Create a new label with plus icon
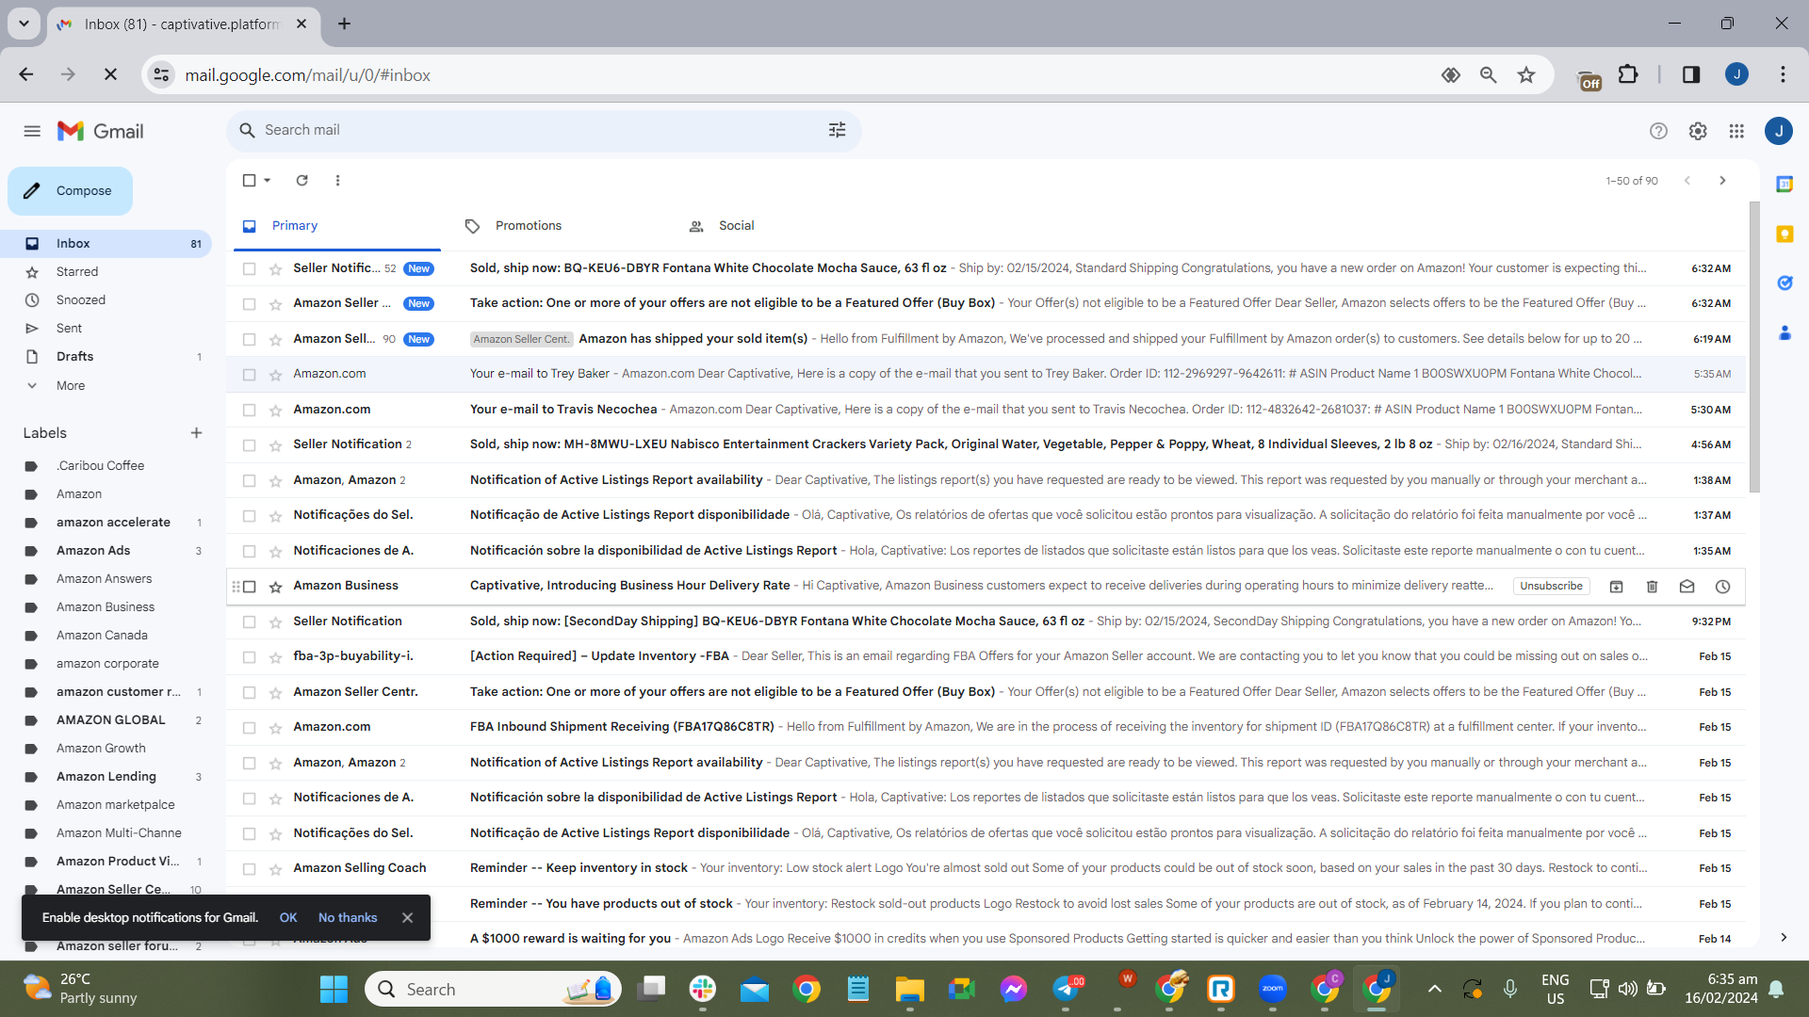1809x1017 pixels. tap(196, 433)
